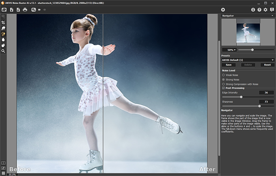Select the Zoom magnifier tool

tap(3, 51)
